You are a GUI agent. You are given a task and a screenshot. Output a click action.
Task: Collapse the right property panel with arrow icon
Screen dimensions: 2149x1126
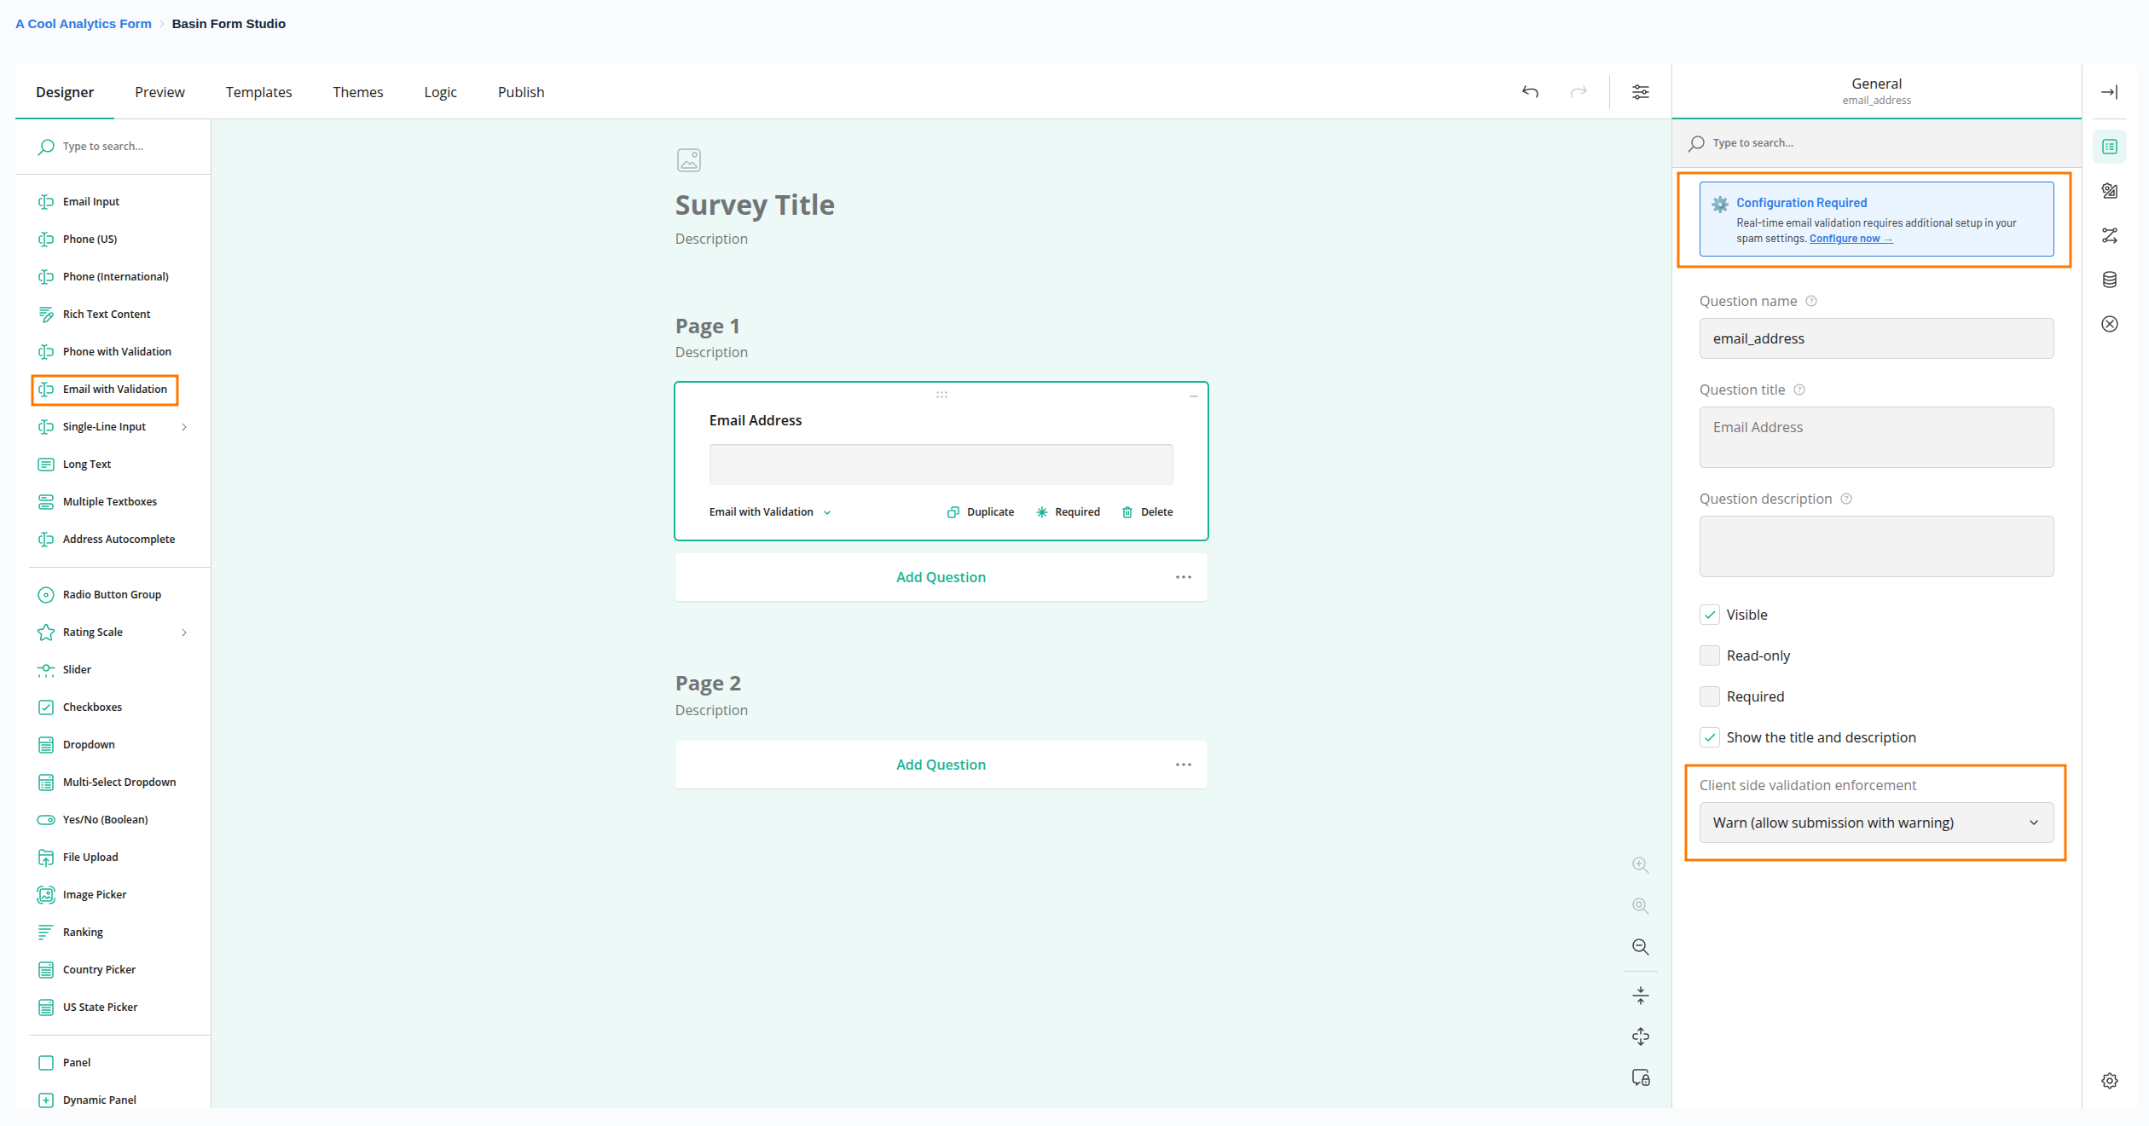click(x=2110, y=91)
